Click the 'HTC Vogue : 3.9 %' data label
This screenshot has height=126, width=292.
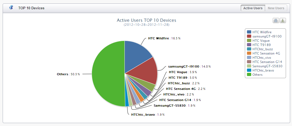click(x=183, y=72)
